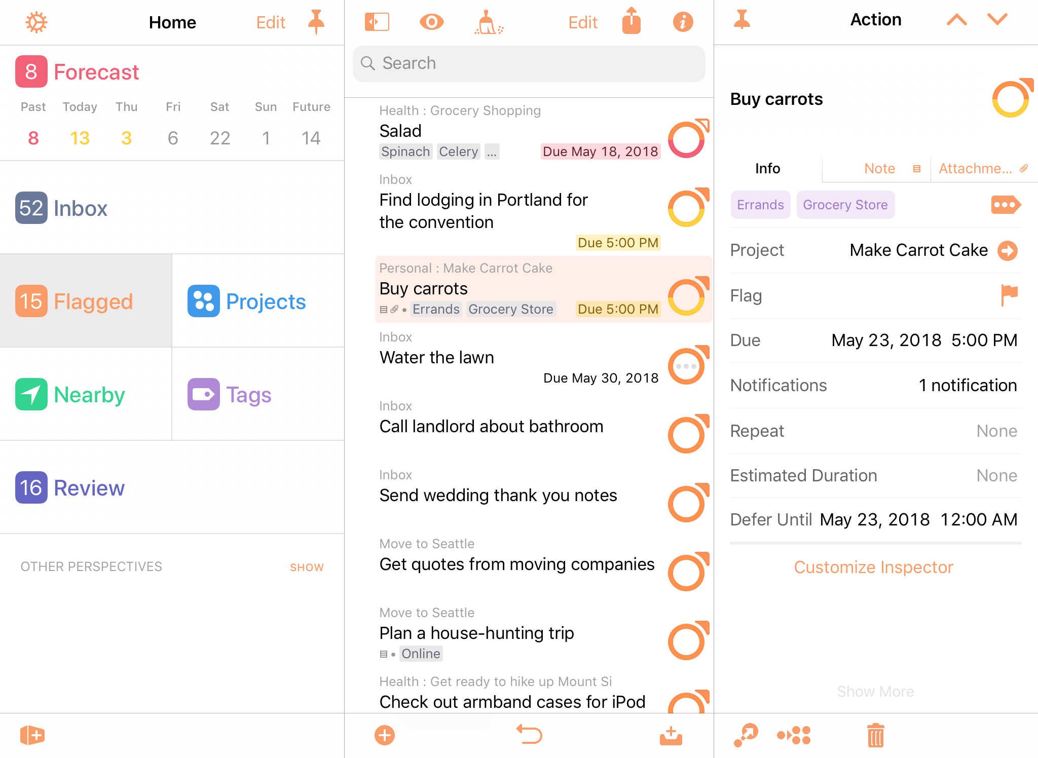Select the Inbox perspective
This screenshot has height=758, width=1038.
point(82,208)
